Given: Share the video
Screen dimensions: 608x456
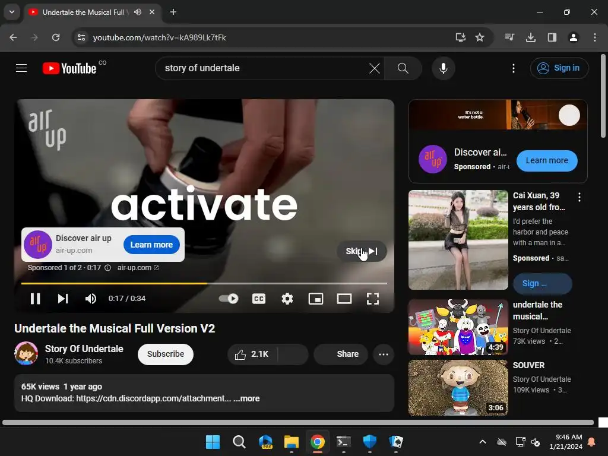Looking at the screenshot, I should 341,354.
